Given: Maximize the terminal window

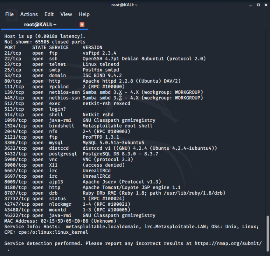Looking at the screenshot, I should pyautogui.click(x=258, y=5).
